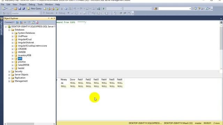Toggle auto-hide pin on Object Explorer
The image size is (223, 125).
[52, 18]
